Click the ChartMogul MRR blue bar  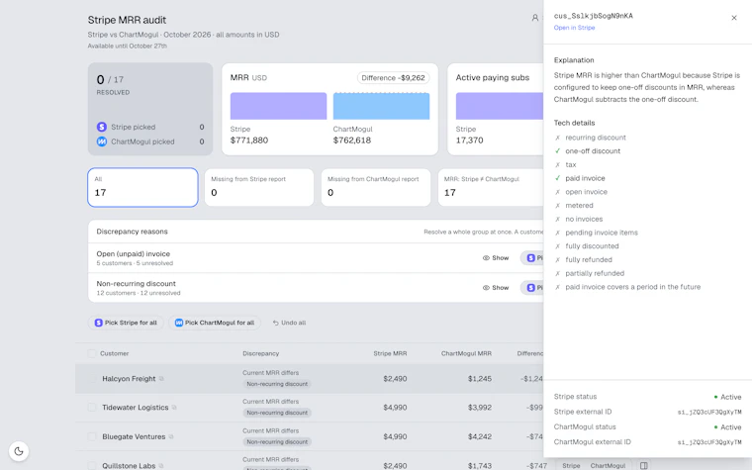(381, 106)
